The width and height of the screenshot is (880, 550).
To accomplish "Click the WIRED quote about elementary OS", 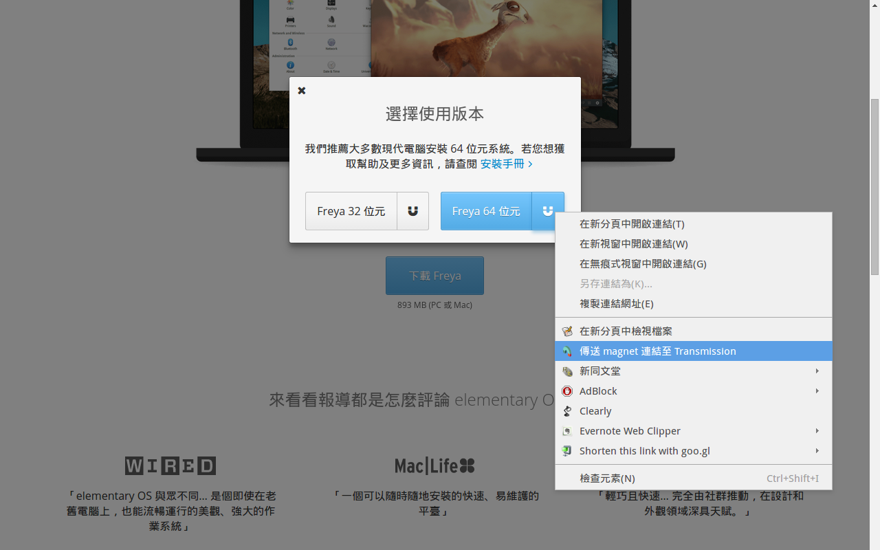I will (x=170, y=511).
